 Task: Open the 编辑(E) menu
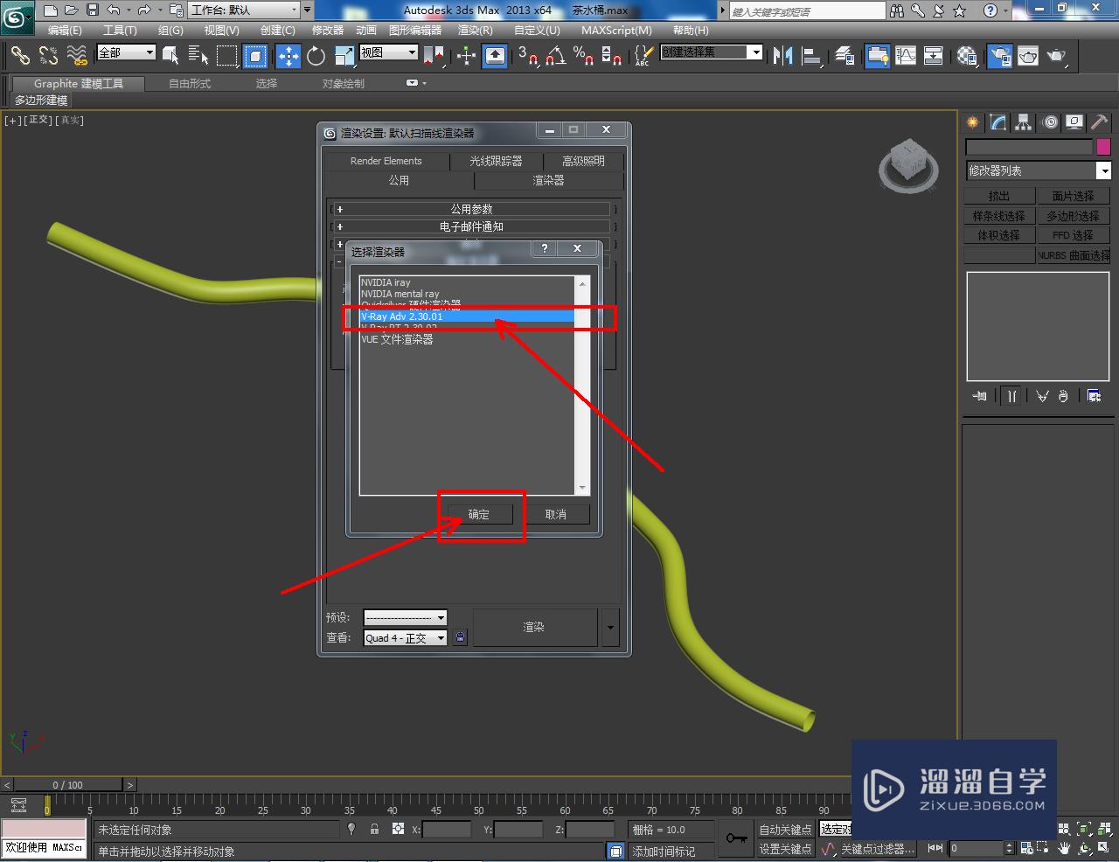coord(65,31)
